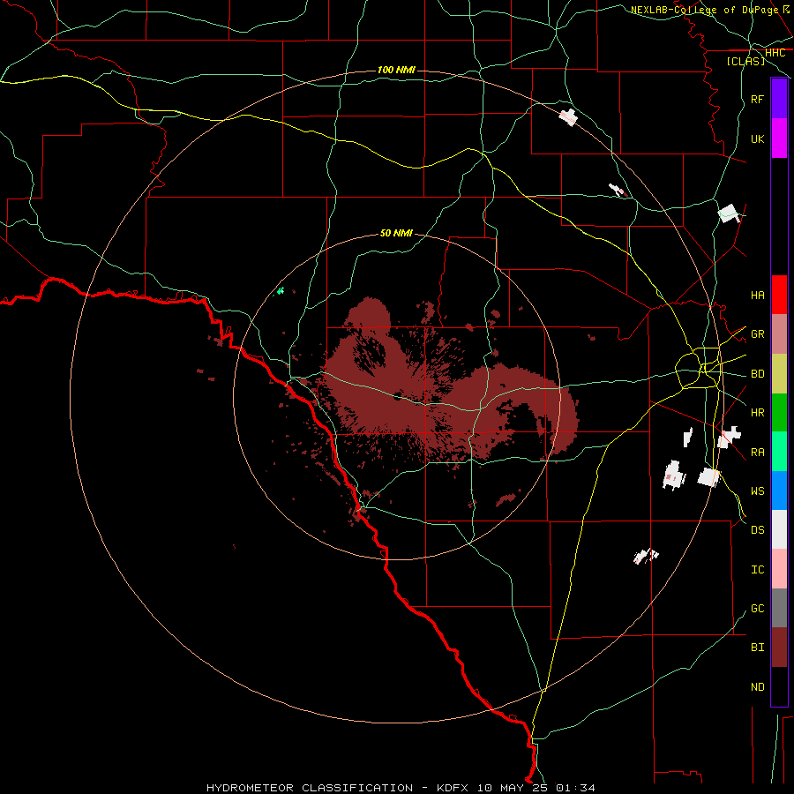
Task: Click the 'GC' legend label
Action: click(758, 608)
